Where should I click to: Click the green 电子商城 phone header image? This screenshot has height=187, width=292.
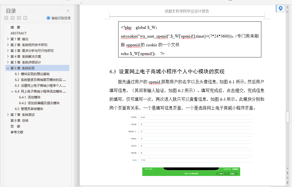pyautogui.click(x=191, y=172)
